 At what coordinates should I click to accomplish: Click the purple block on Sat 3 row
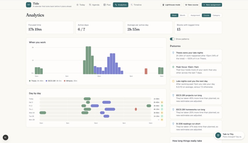(x=106, y=102)
